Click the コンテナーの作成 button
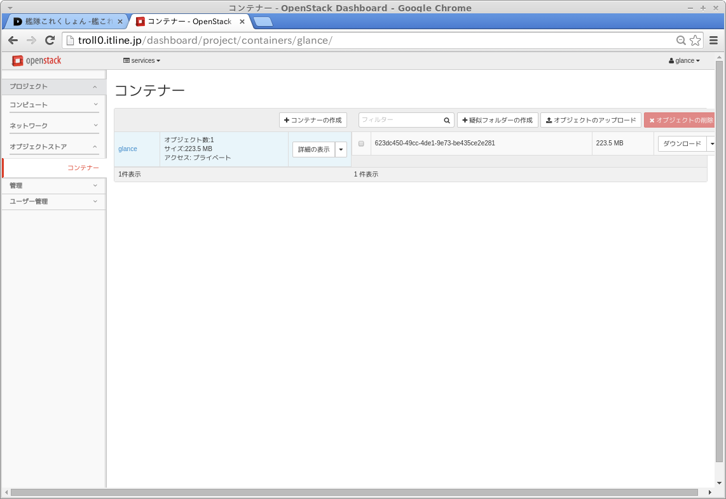The height and width of the screenshot is (499, 726). (313, 120)
